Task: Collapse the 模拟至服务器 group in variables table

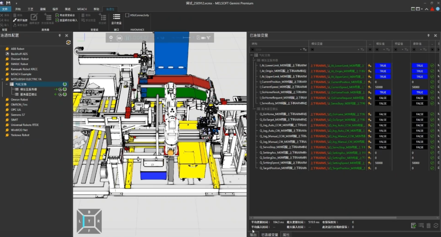Action: [x=255, y=60]
